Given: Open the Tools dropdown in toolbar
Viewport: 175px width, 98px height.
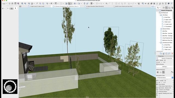Looking at the screenshot, I should 4,4.
